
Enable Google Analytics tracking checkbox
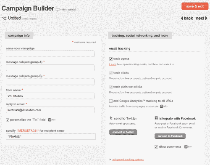pos(111,101)
